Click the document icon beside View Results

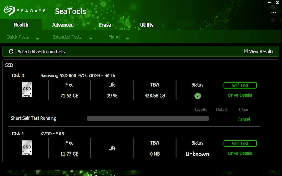246,51
